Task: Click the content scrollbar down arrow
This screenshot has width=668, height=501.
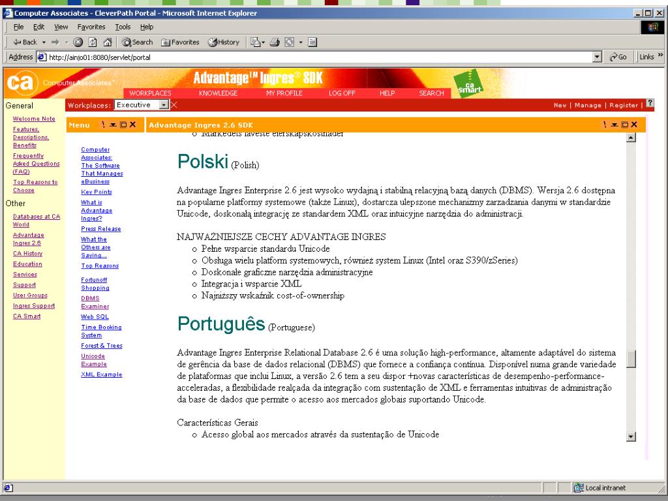Action: pyautogui.click(x=631, y=436)
